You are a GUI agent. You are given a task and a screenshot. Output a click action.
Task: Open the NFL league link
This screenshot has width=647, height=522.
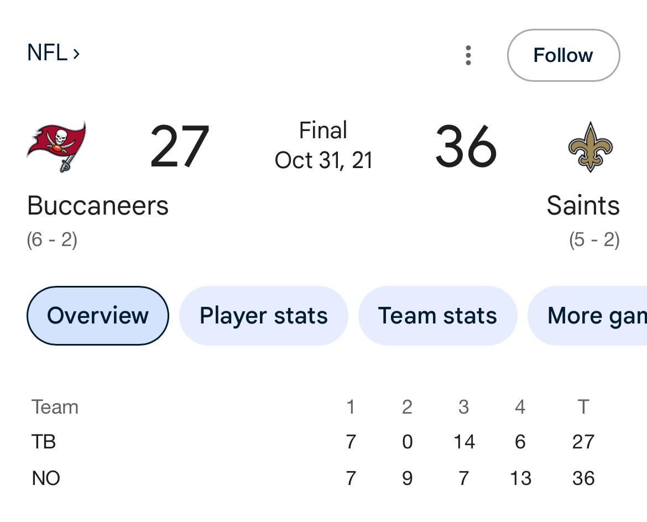[53, 53]
